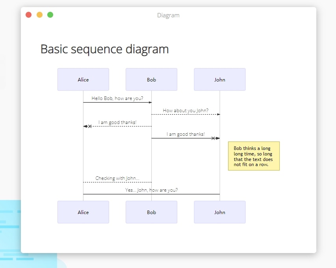The height and width of the screenshot is (268, 336).
Task: Click the green maximize window button
Action: (x=50, y=15)
